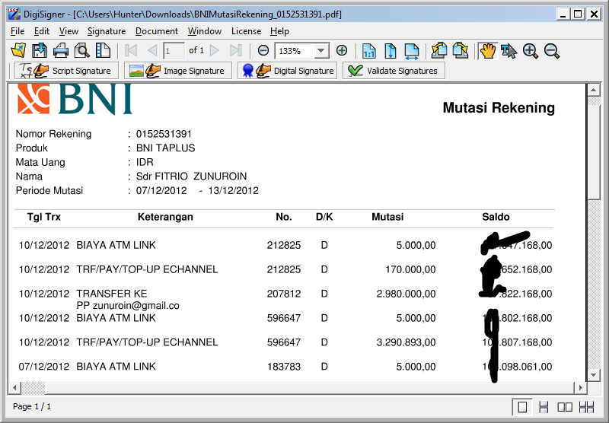Increase zoom with the plus circle
The height and width of the screenshot is (423, 609).
pyautogui.click(x=342, y=50)
